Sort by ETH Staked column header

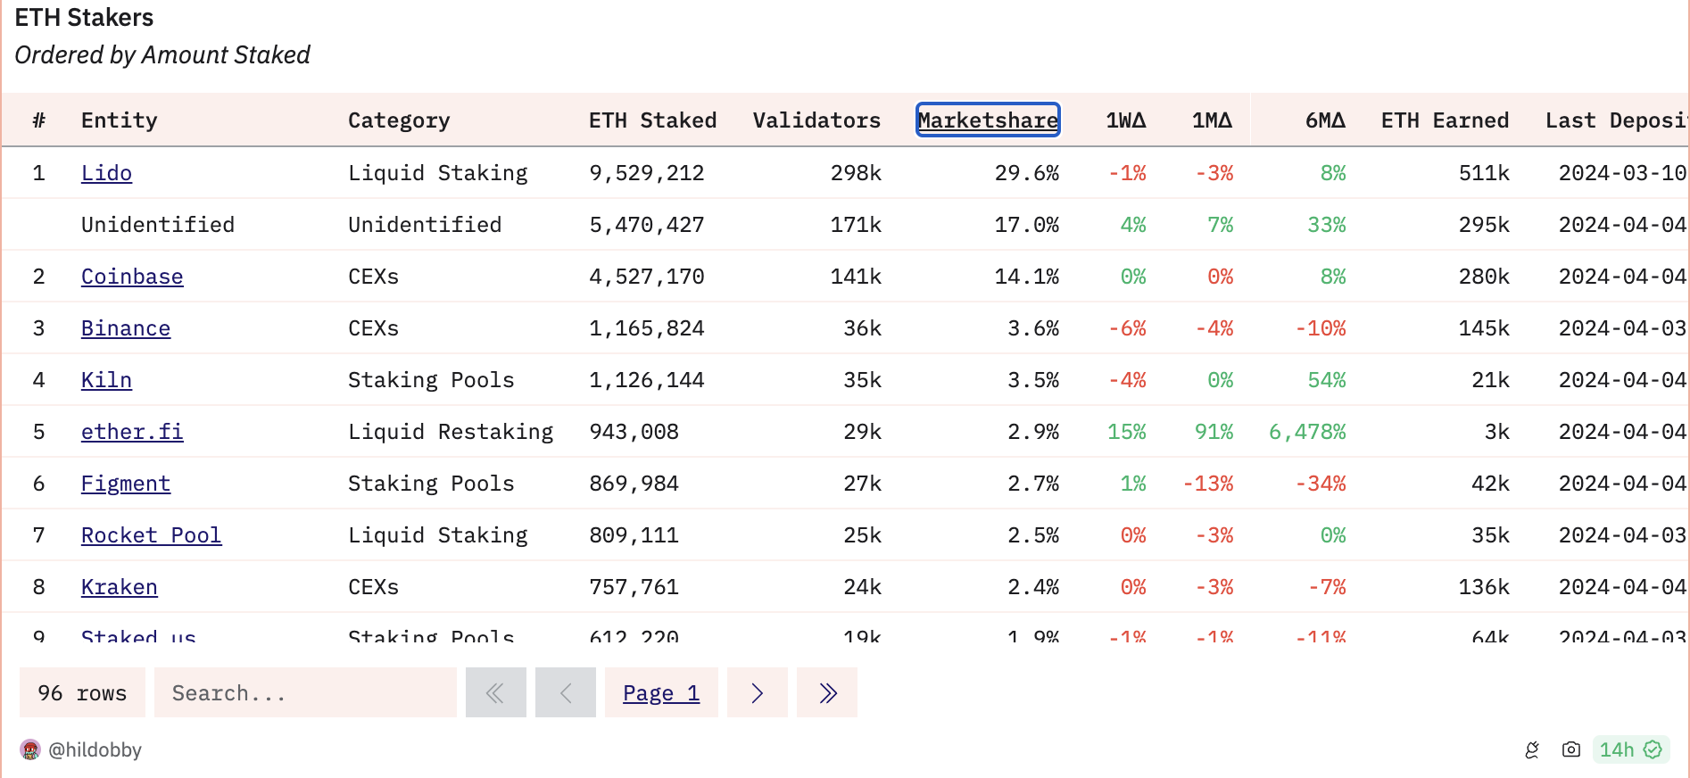point(652,120)
